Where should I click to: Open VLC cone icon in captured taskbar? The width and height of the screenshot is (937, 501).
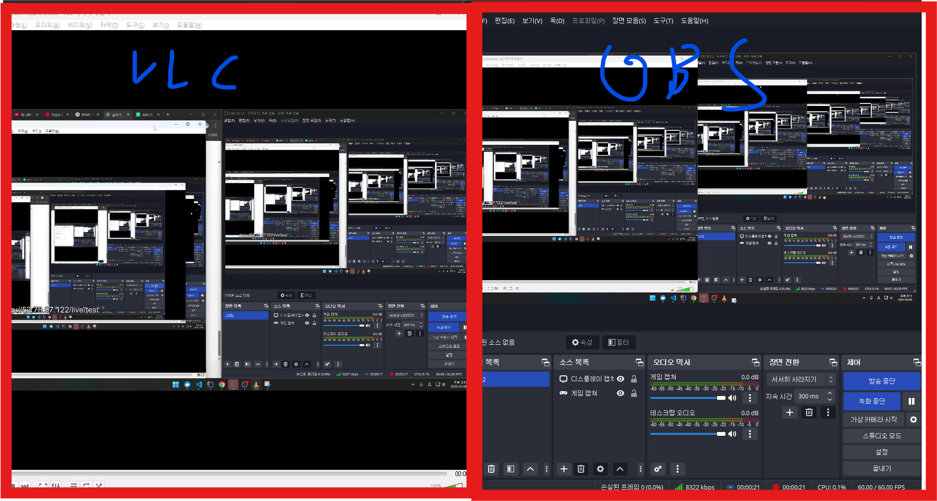(724, 298)
